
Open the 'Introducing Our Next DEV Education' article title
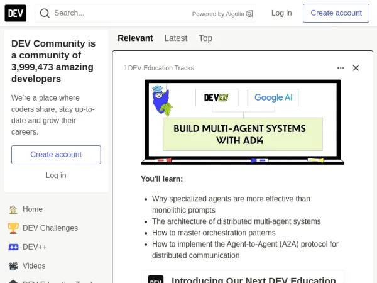253,280
